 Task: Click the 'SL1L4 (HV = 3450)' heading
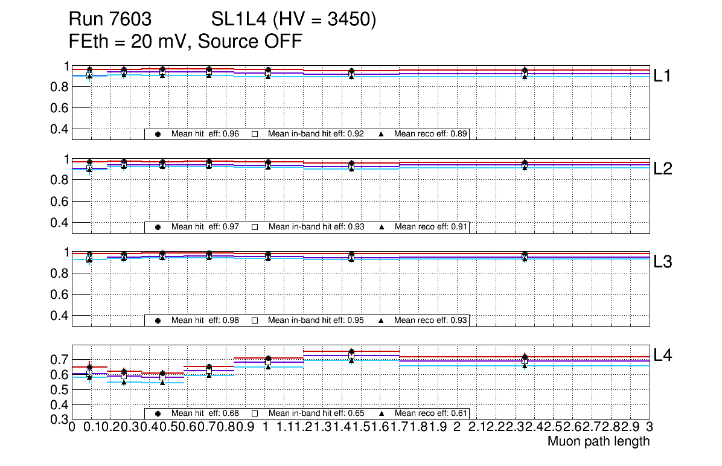click(294, 21)
